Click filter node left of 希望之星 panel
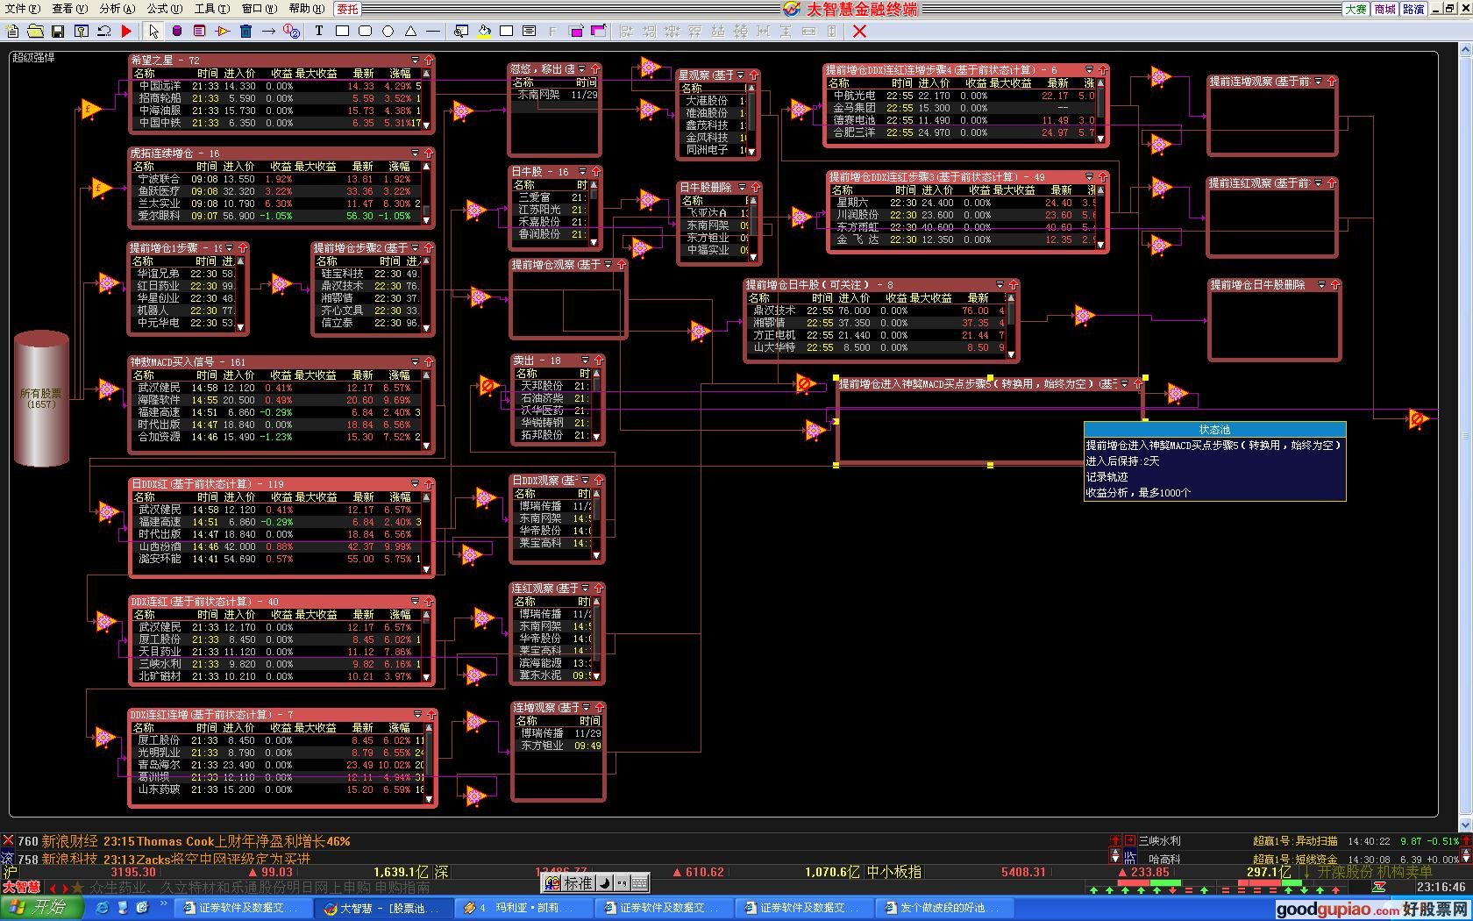Viewport: 1473px width, 921px height. click(x=90, y=110)
